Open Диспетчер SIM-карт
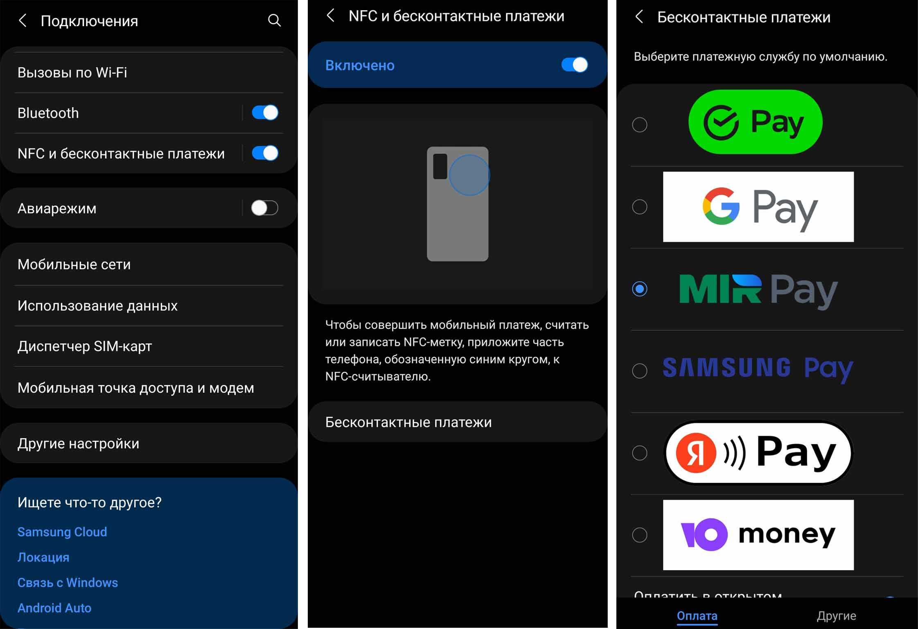918x629 pixels. click(149, 346)
